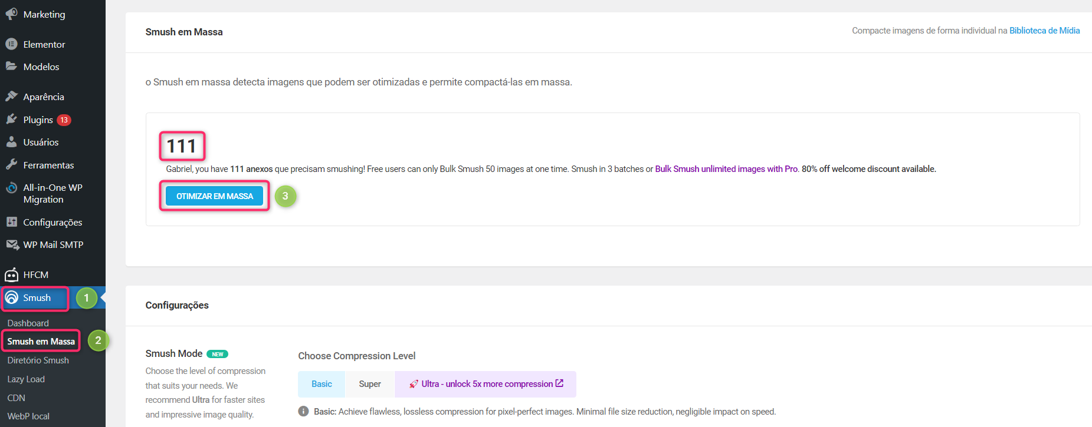Choose the Super compression level

[x=370, y=384]
